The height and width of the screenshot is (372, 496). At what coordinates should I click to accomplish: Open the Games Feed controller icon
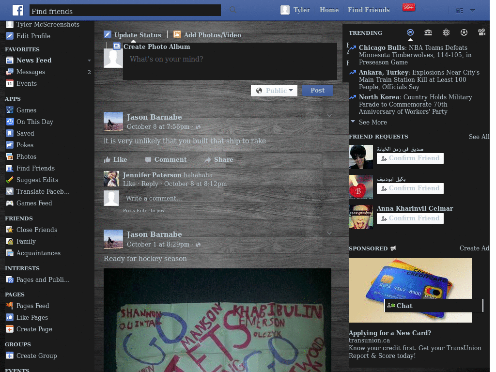click(10, 203)
